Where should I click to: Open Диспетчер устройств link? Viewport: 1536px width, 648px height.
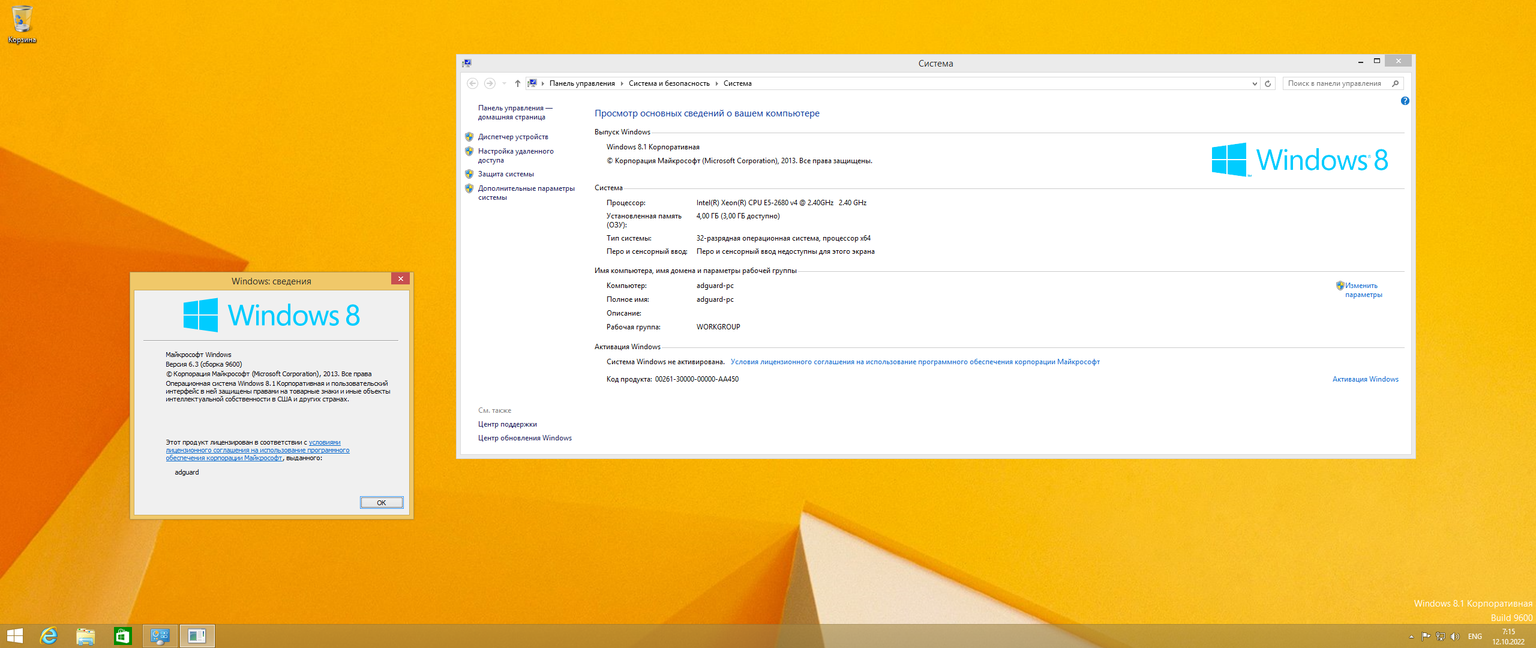[513, 137]
